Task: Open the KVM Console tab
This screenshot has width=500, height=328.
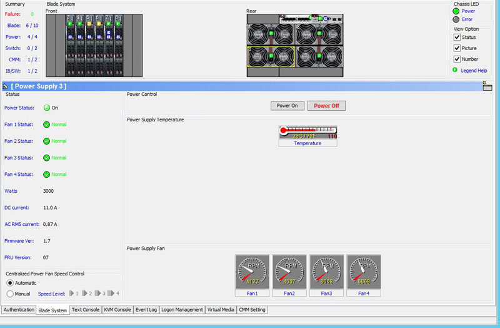Action: (x=117, y=310)
